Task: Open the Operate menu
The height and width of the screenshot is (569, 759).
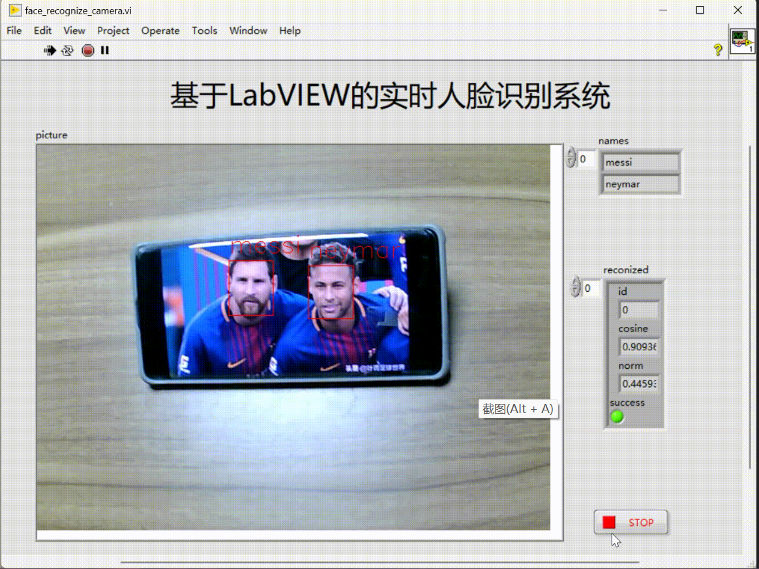Action: (x=160, y=31)
